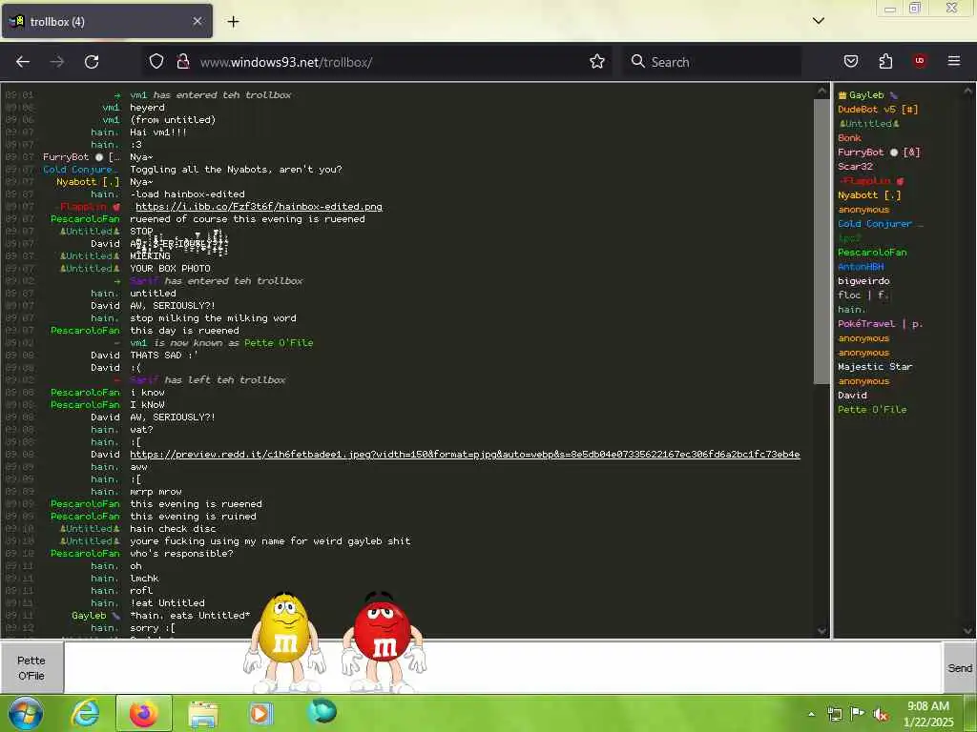The height and width of the screenshot is (732, 977).
Task: Click message 'hain check disc'
Action: 173,528
